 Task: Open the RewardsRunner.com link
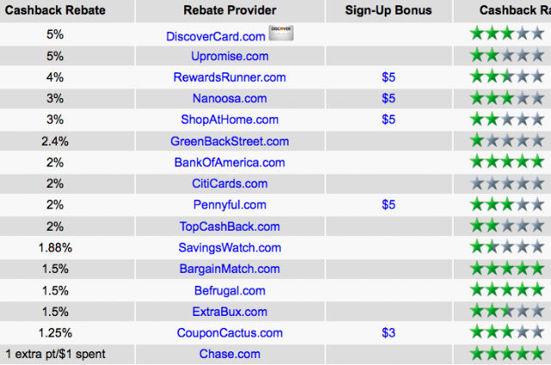(230, 77)
